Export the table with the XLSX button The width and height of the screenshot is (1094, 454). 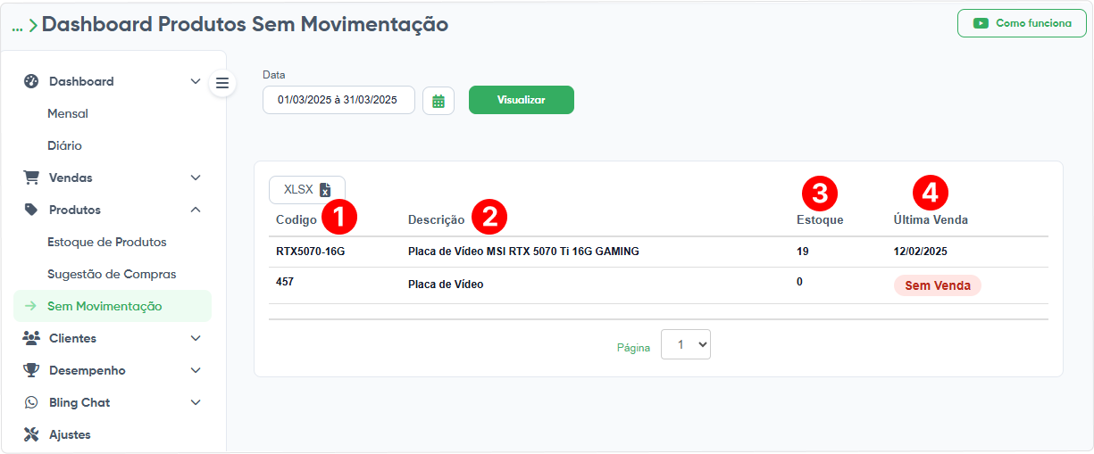(307, 190)
